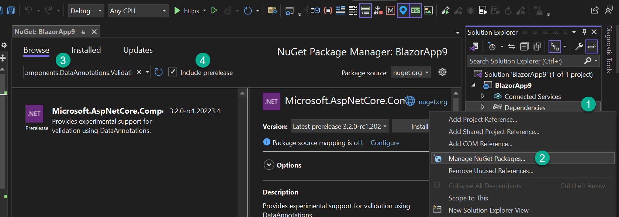Click the Solution Explorer Properties wrench icon
Viewport: 619px width, 217px height.
tap(579, 46)
